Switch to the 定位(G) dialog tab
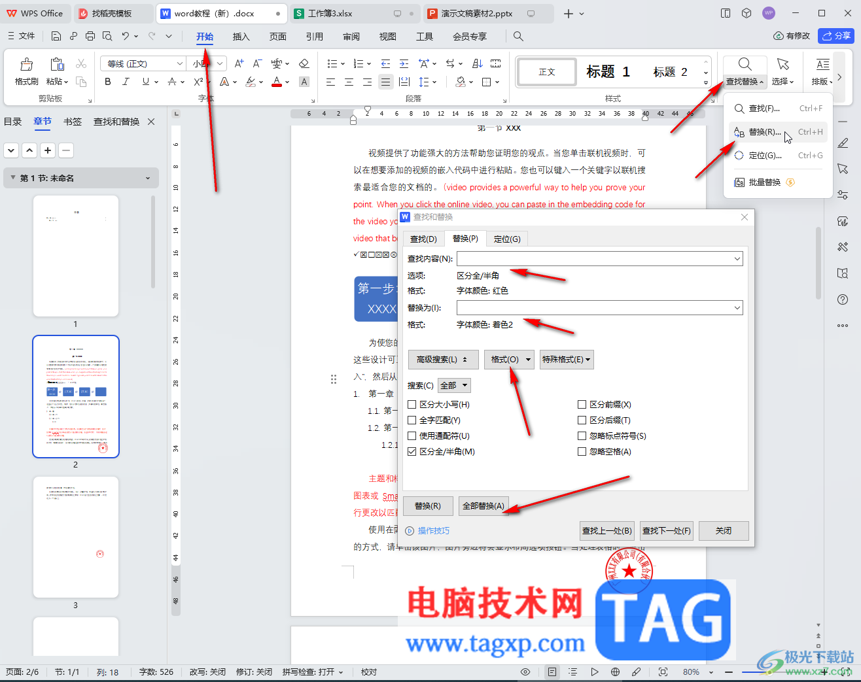The image size is (861, 682). click(x=507, y=239)
